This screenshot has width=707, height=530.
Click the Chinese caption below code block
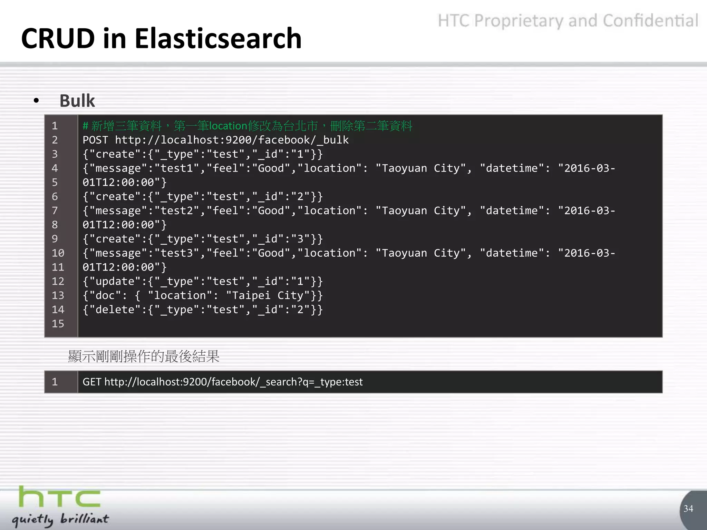pos(144,356)
